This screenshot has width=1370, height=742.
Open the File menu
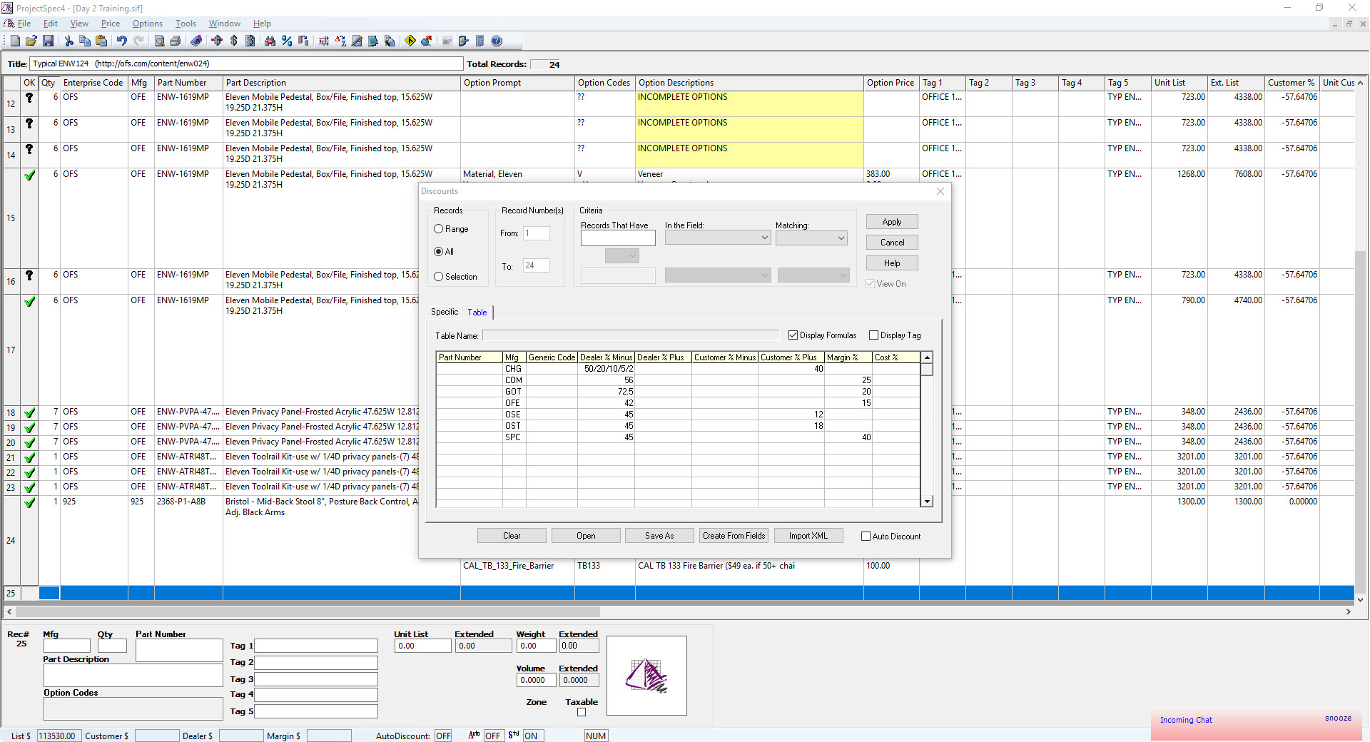[24, 24]
